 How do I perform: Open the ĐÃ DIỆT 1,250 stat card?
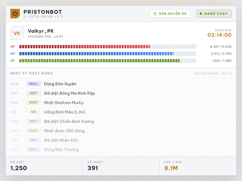44,166
